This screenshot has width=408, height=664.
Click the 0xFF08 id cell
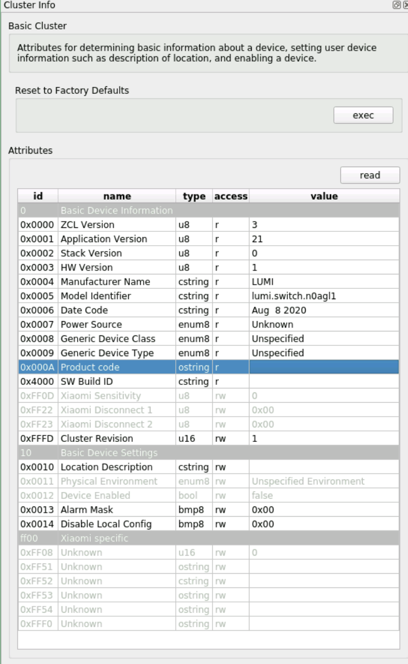38,552
